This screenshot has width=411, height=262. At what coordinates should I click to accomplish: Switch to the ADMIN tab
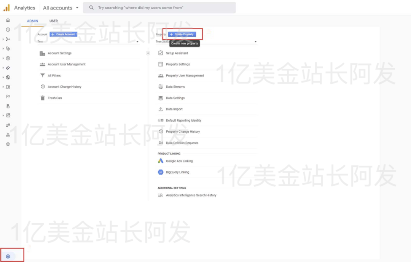tap(32, 21)
